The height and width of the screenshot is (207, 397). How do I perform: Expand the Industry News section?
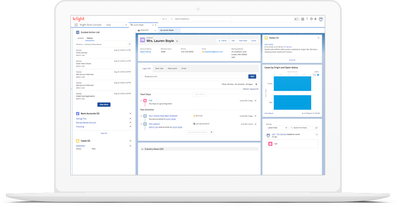(x=143, y=149)
